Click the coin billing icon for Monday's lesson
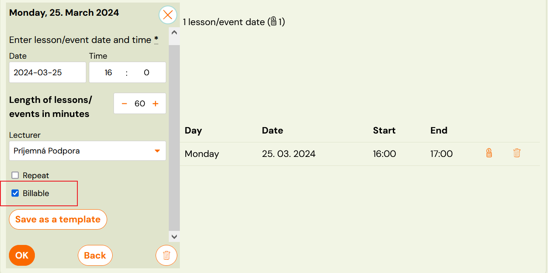548x273 pixels. click(x=489, y=153)
